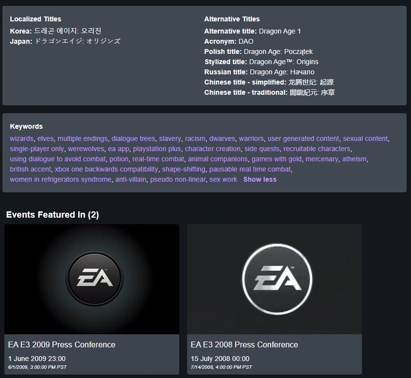Click the 'dwarves' keyword

(222, 138)
